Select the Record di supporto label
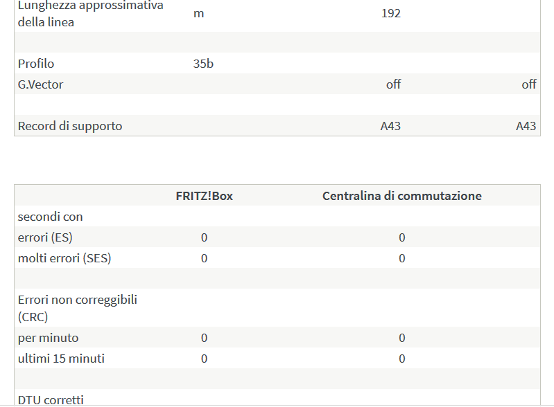 point(70,126)
